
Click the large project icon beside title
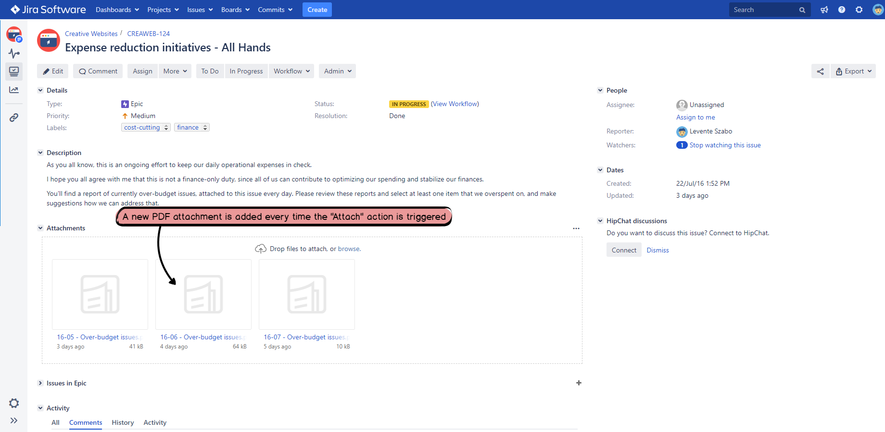click(x=49, y=41)
